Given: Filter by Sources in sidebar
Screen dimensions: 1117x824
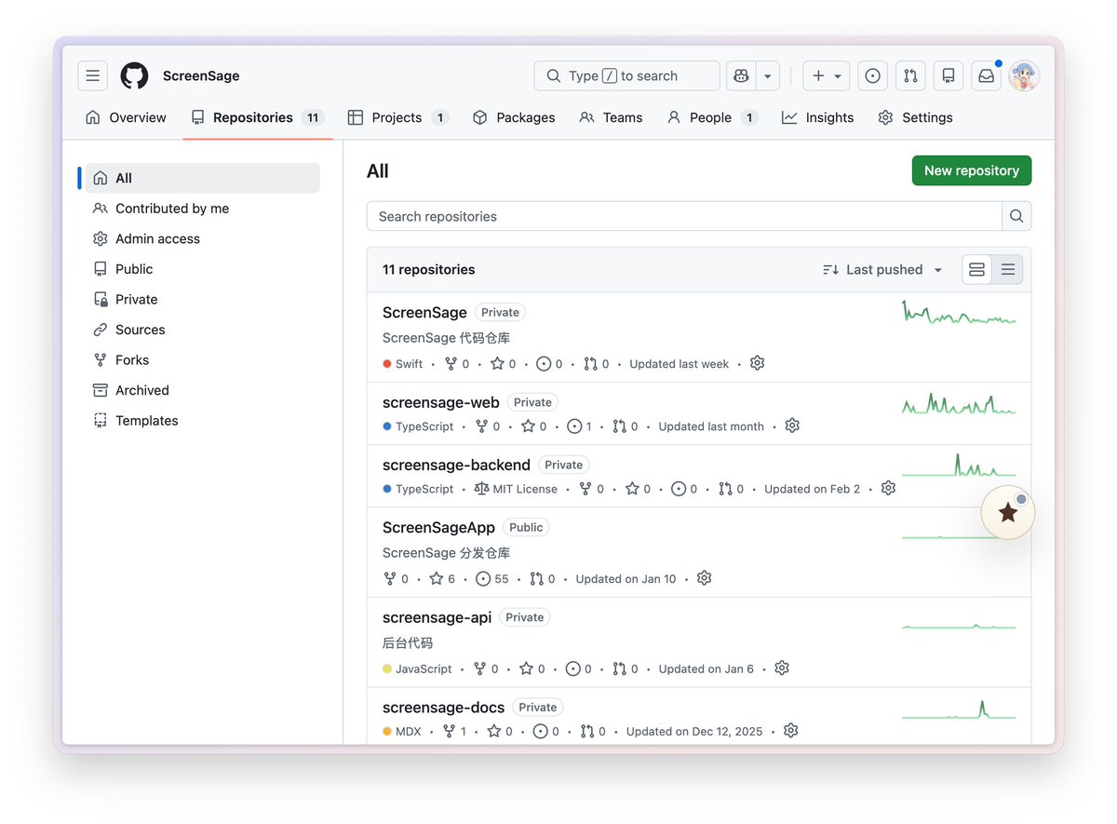Looking at the screenshot, I should (x=202, y=330).
